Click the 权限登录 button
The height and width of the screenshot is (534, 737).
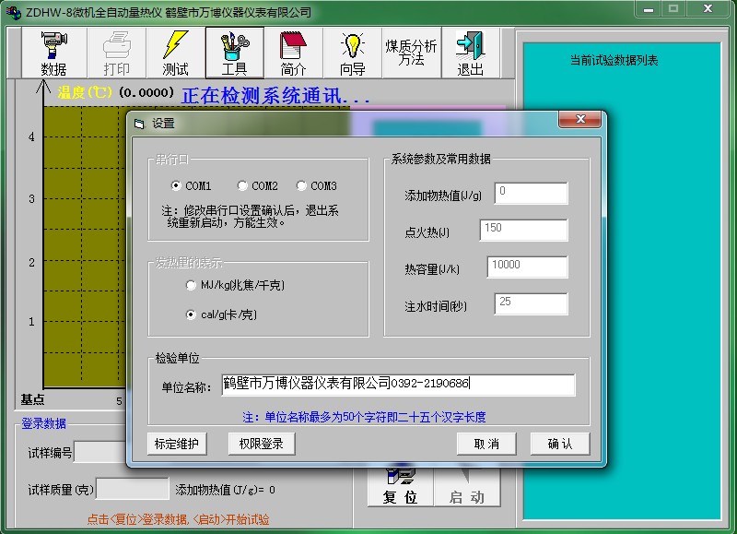(x=262, y=444)
